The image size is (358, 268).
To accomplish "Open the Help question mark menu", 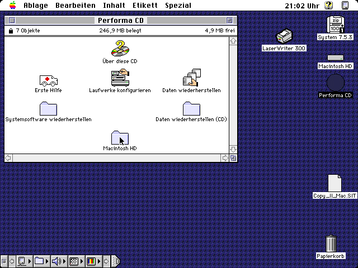I will (x=328, y=6).
